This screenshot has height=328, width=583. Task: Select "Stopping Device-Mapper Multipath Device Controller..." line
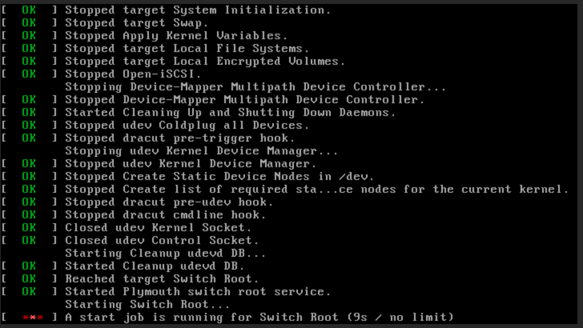click(255, 87)
